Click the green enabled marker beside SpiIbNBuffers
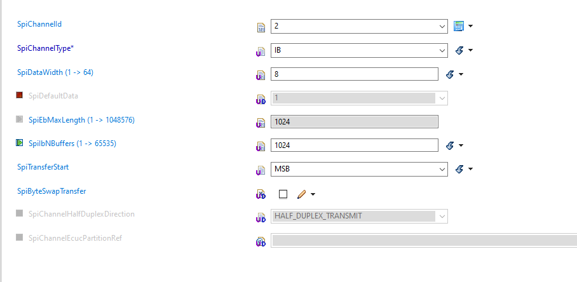The image size is (577, 282). click(20, 144)
